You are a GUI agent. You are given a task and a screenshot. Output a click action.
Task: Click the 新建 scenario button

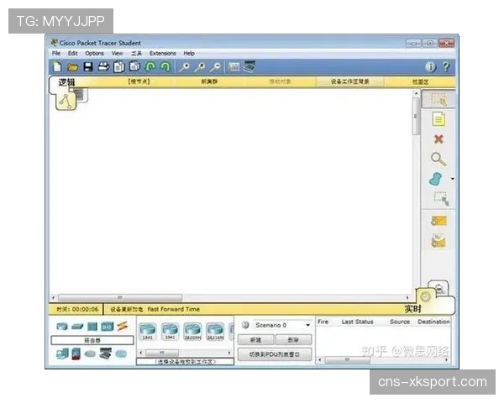coord(256,340)
